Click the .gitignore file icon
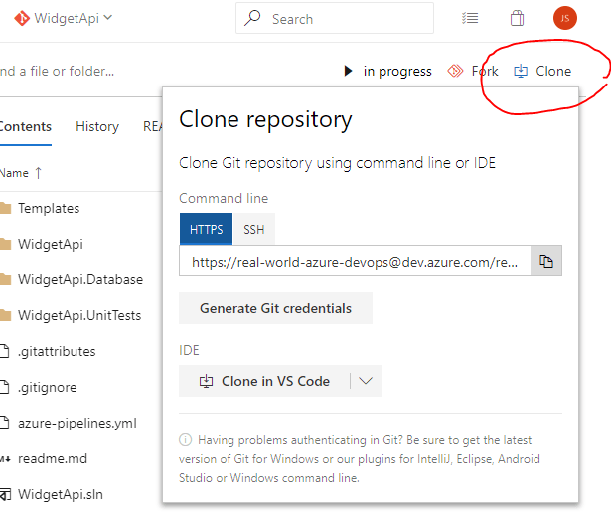The image size is (611, 514). pos(4,388)
